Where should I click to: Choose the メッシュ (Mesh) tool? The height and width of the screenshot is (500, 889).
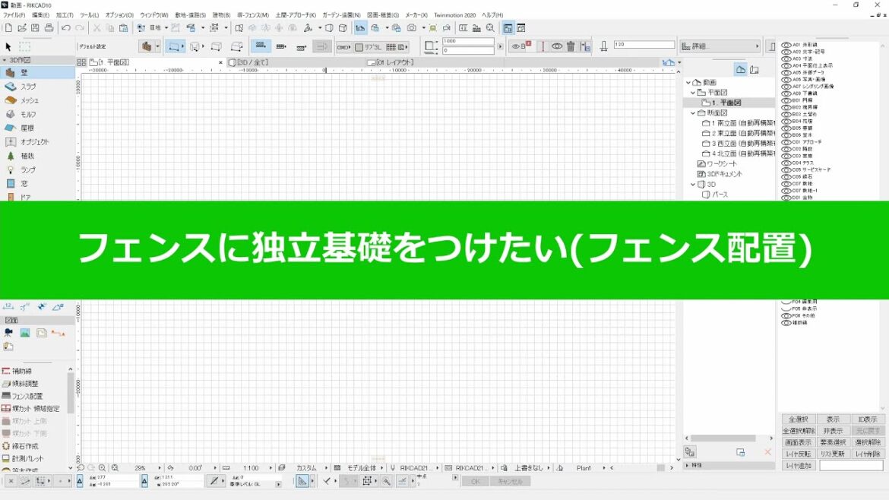[29, 100]
